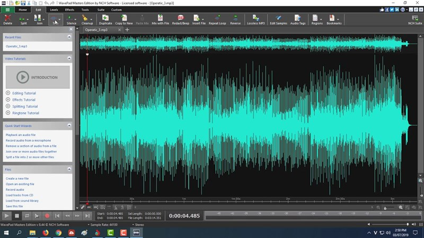Open the hamburger main menu button
The height and width of the screenshot is (238, 424).
[7, 10]
